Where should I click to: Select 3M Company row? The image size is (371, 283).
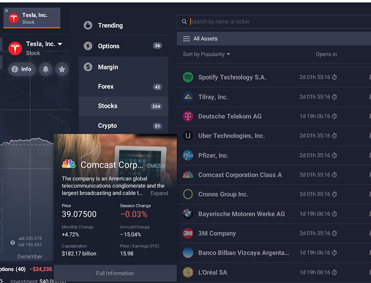[274, 233]
